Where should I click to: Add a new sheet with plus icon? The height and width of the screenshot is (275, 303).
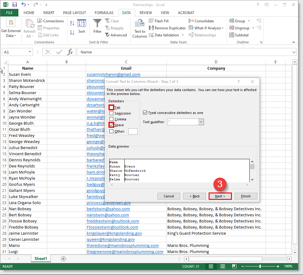63,259
